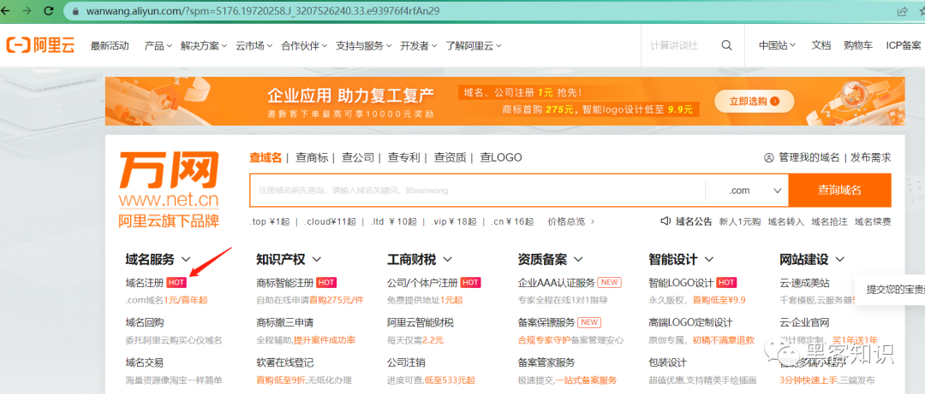The image size is (925, 394).
Task: Click the HOT badge beside 智能LOGO设计
Action: 726,283
